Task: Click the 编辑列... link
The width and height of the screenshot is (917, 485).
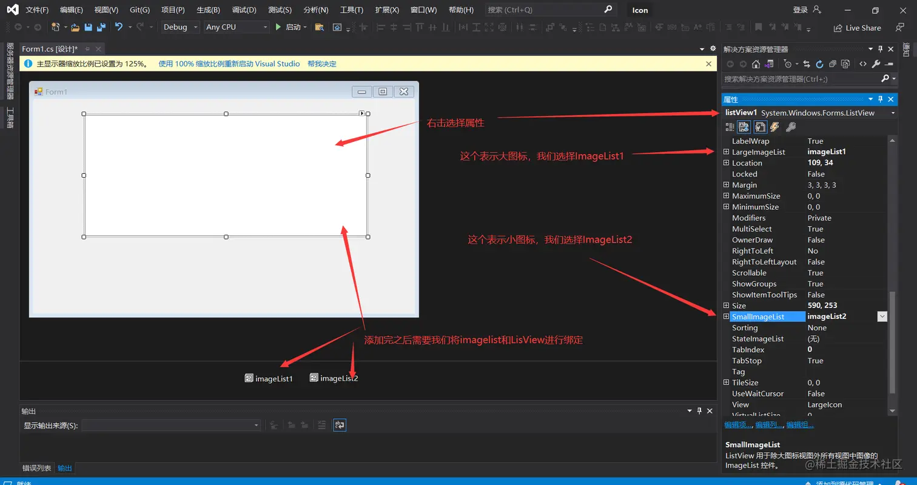Action: (x=770, y=425)
